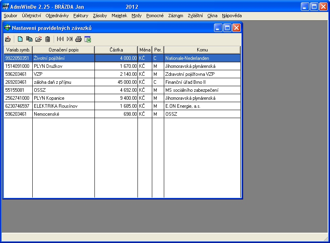Image resolution: width=330 pixels, height=243 pixels.
Task: Export table to Excel icon
Action: point(88,39)
